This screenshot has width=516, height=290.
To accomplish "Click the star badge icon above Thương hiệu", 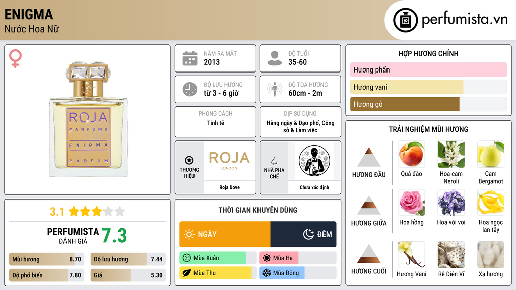I will [189, 160].
